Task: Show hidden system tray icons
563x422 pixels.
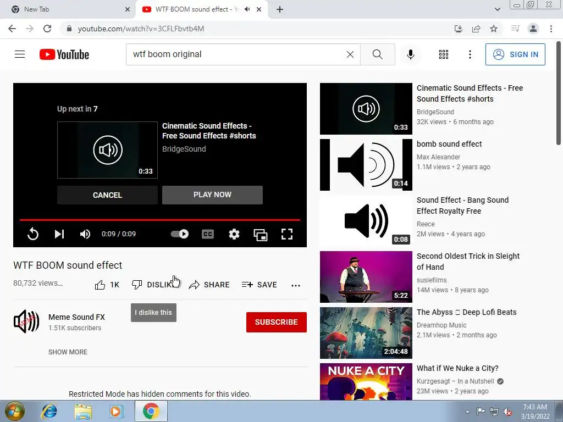Action: click(467, 412)
